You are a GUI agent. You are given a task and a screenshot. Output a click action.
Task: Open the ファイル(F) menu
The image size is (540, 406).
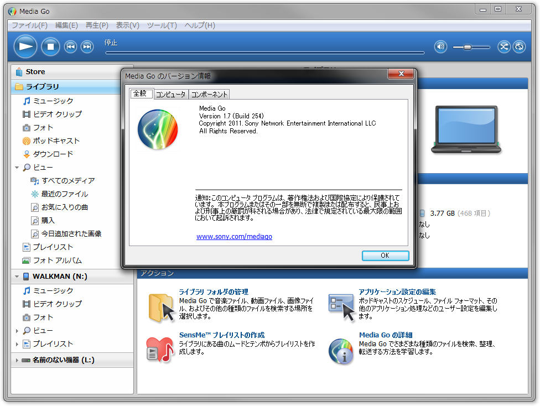30,25
